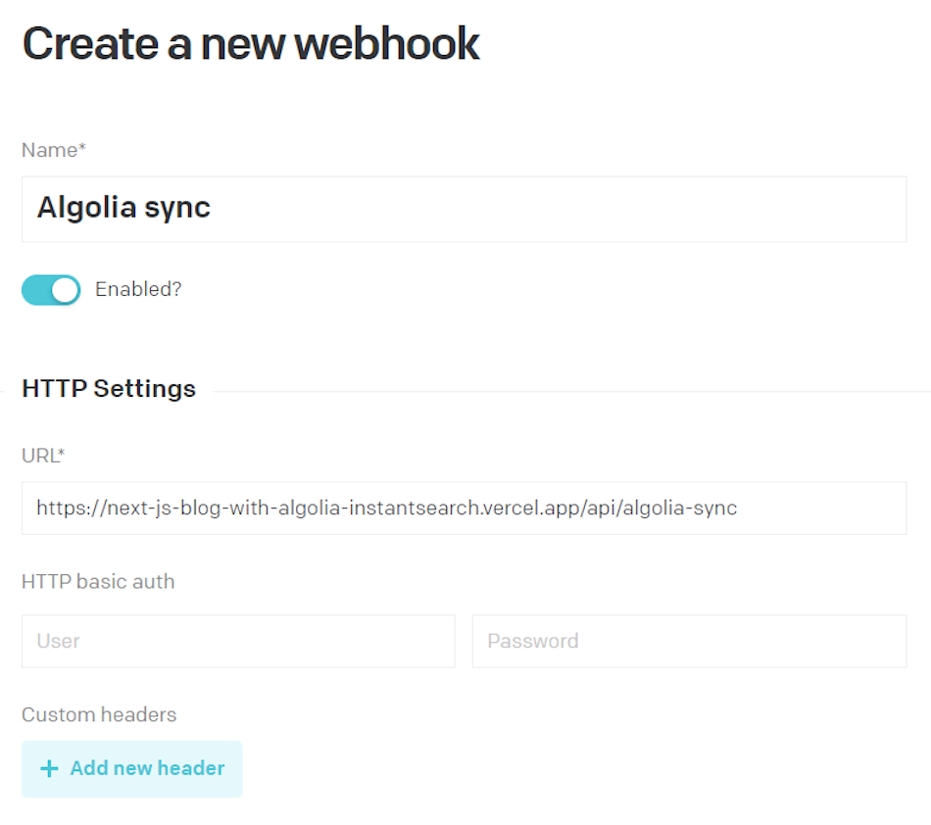Image resolution: width=931 pixels, height=825 pixels.
Task: Click the plus icon on Add new header
Action: 48,768
